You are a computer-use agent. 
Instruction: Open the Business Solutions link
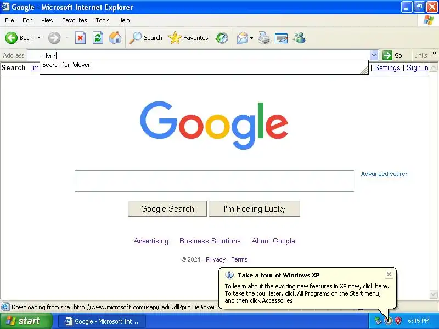(210, 241)
